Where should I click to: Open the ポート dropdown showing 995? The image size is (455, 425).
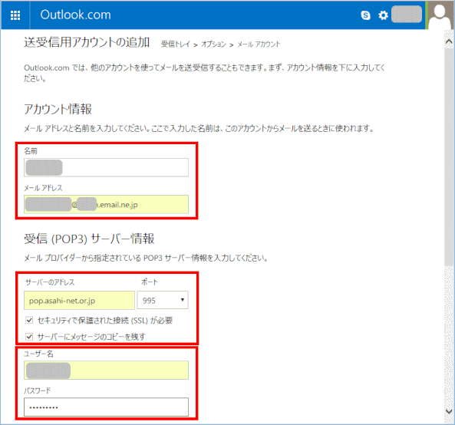(163, 300)
